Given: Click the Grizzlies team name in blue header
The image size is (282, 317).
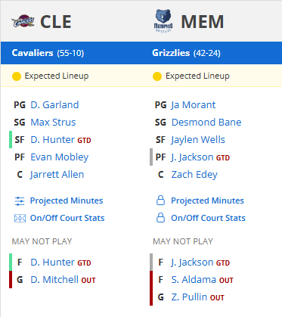Looking at the screenshot, I should [x=171, y=53].
